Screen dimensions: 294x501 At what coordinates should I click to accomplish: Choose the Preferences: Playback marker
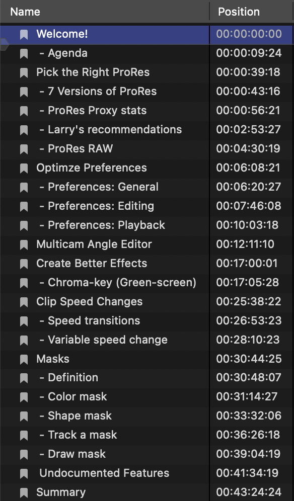tap(147, 225)
